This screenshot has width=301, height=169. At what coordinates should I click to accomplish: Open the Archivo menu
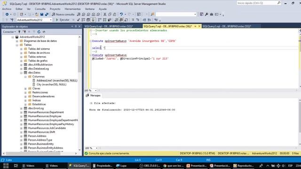[x=7, y=9]
